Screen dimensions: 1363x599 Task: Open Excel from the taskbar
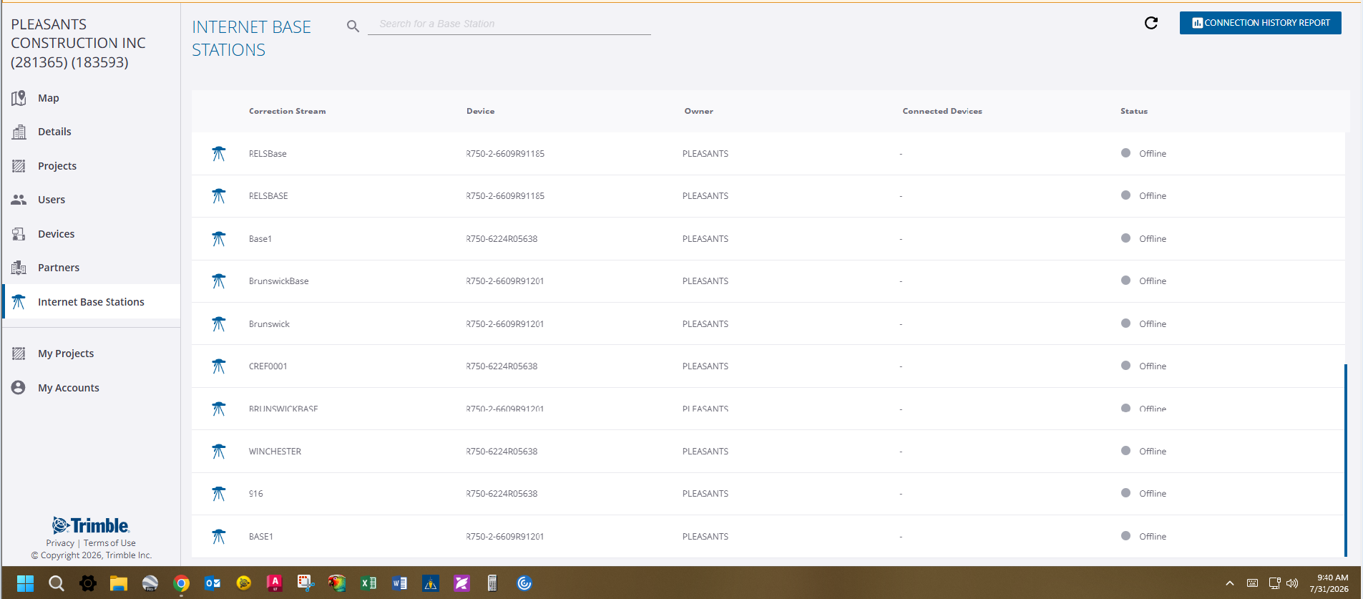(x=368, y=583)
